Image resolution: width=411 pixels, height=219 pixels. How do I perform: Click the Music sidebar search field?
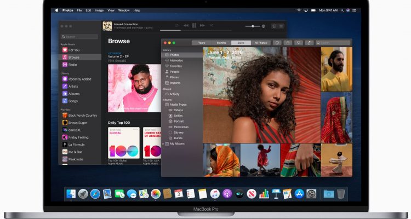[x=79, y=37]
